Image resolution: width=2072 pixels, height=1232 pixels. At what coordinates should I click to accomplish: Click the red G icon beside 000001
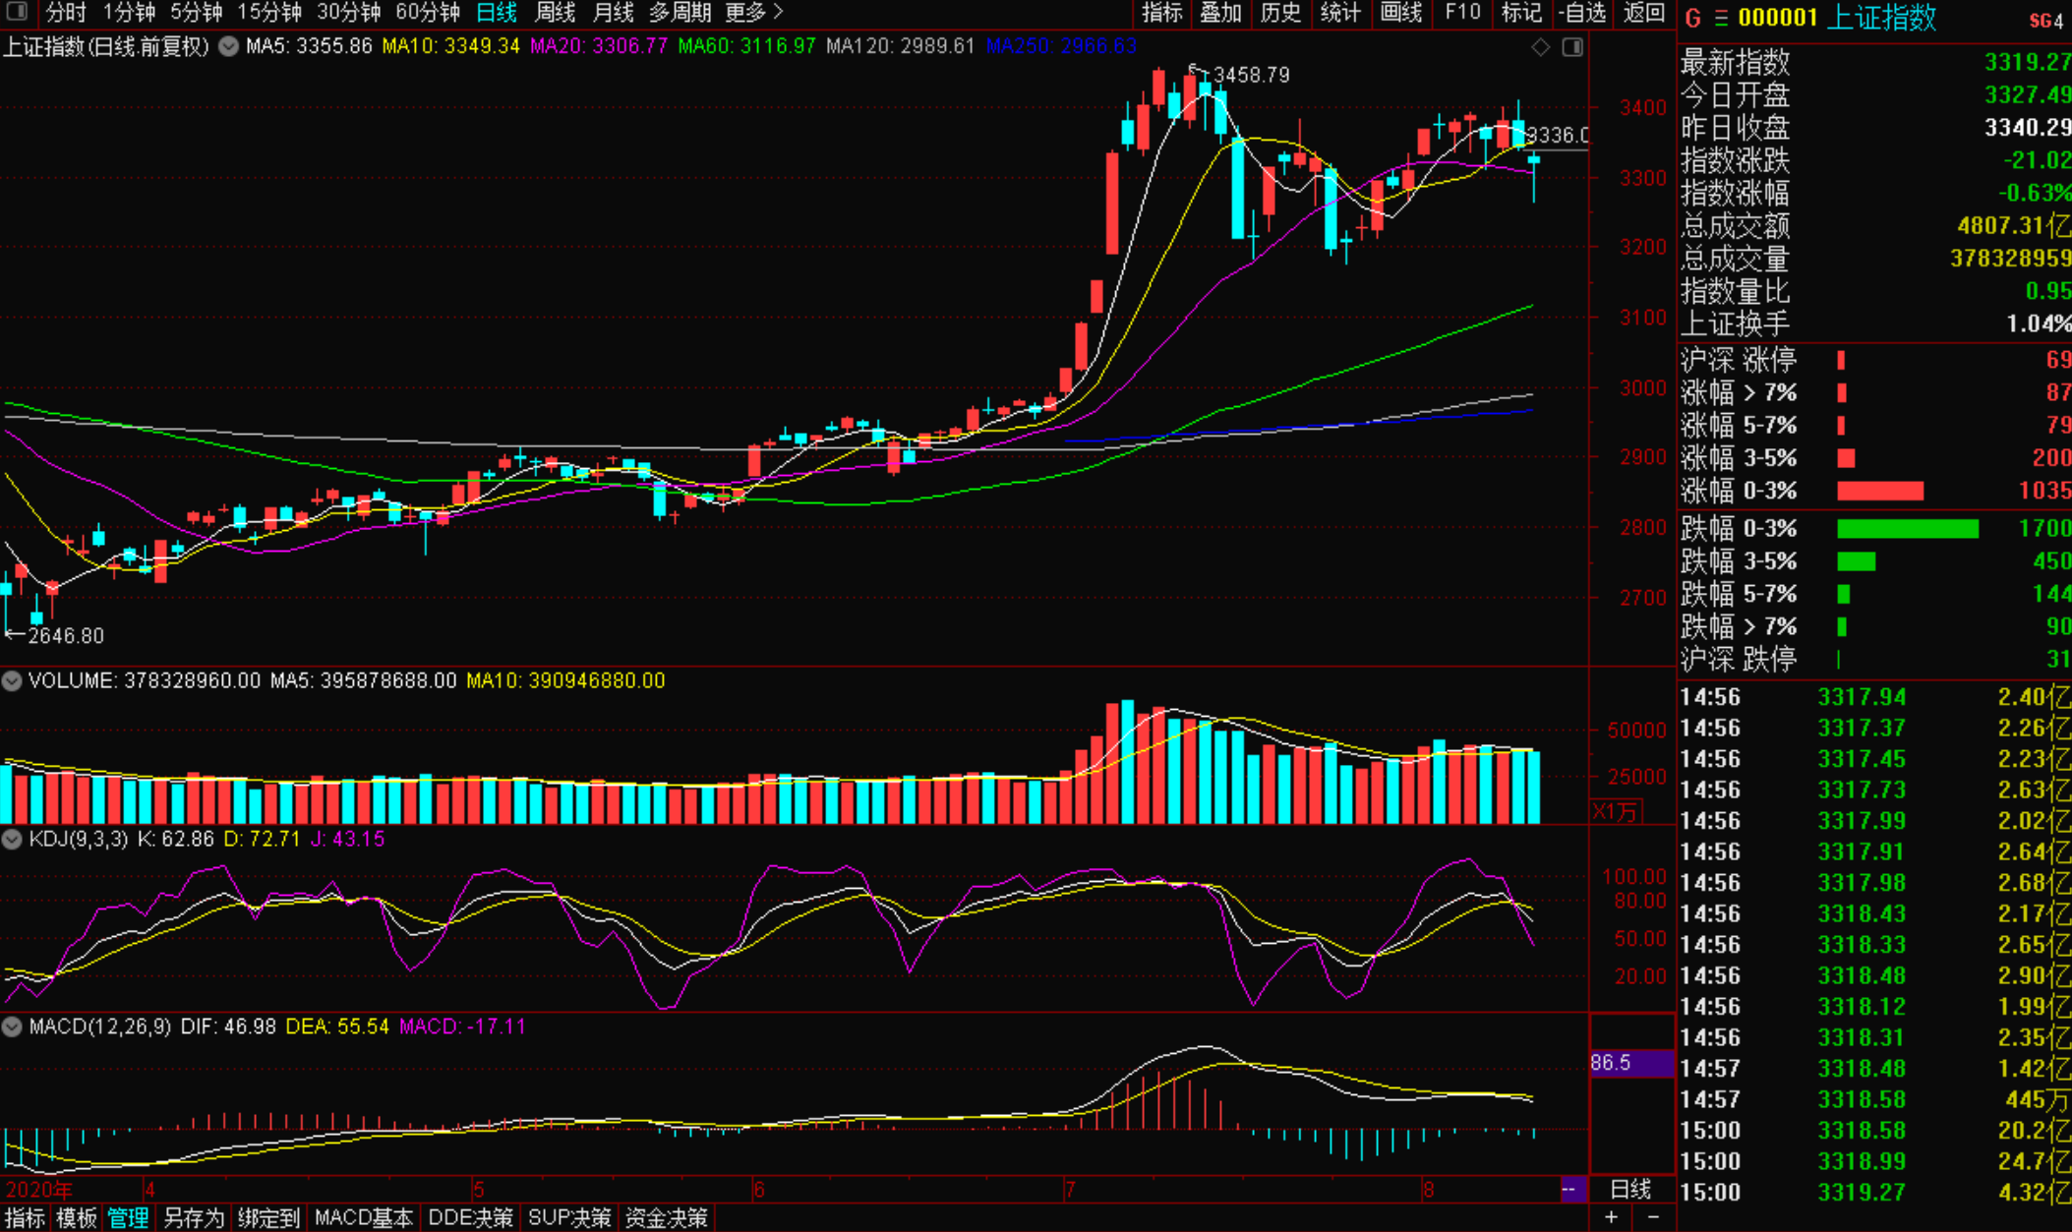[x=1692, y=19]
